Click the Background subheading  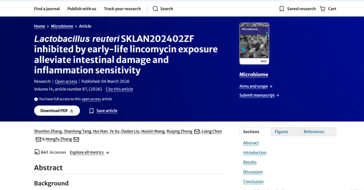click(x=51, y=183)
